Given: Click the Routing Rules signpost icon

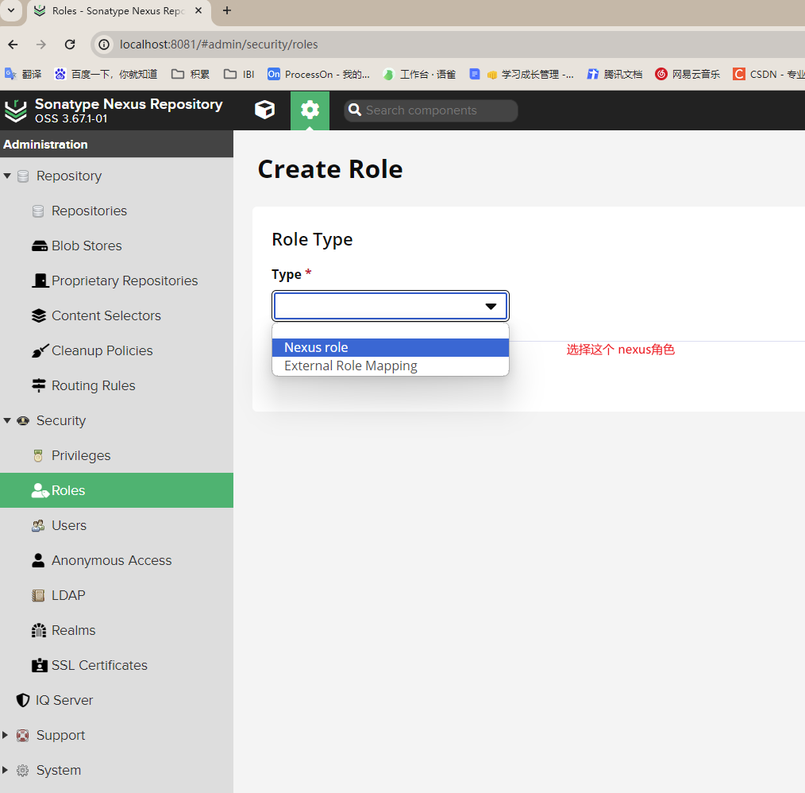Looking at the screenshot, I should [x=39, y=385].
